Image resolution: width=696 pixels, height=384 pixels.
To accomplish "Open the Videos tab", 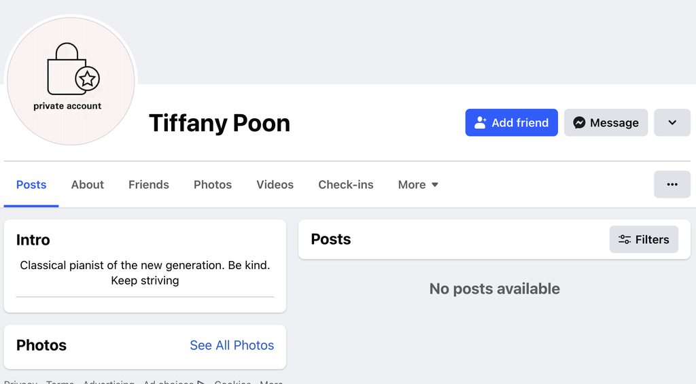I will tap(275, 185).
